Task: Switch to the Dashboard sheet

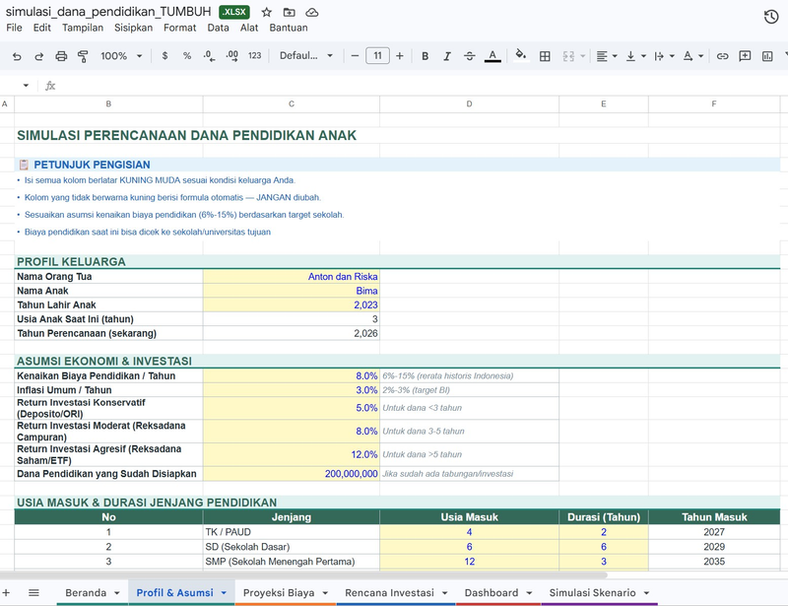Action: point(492,592)
